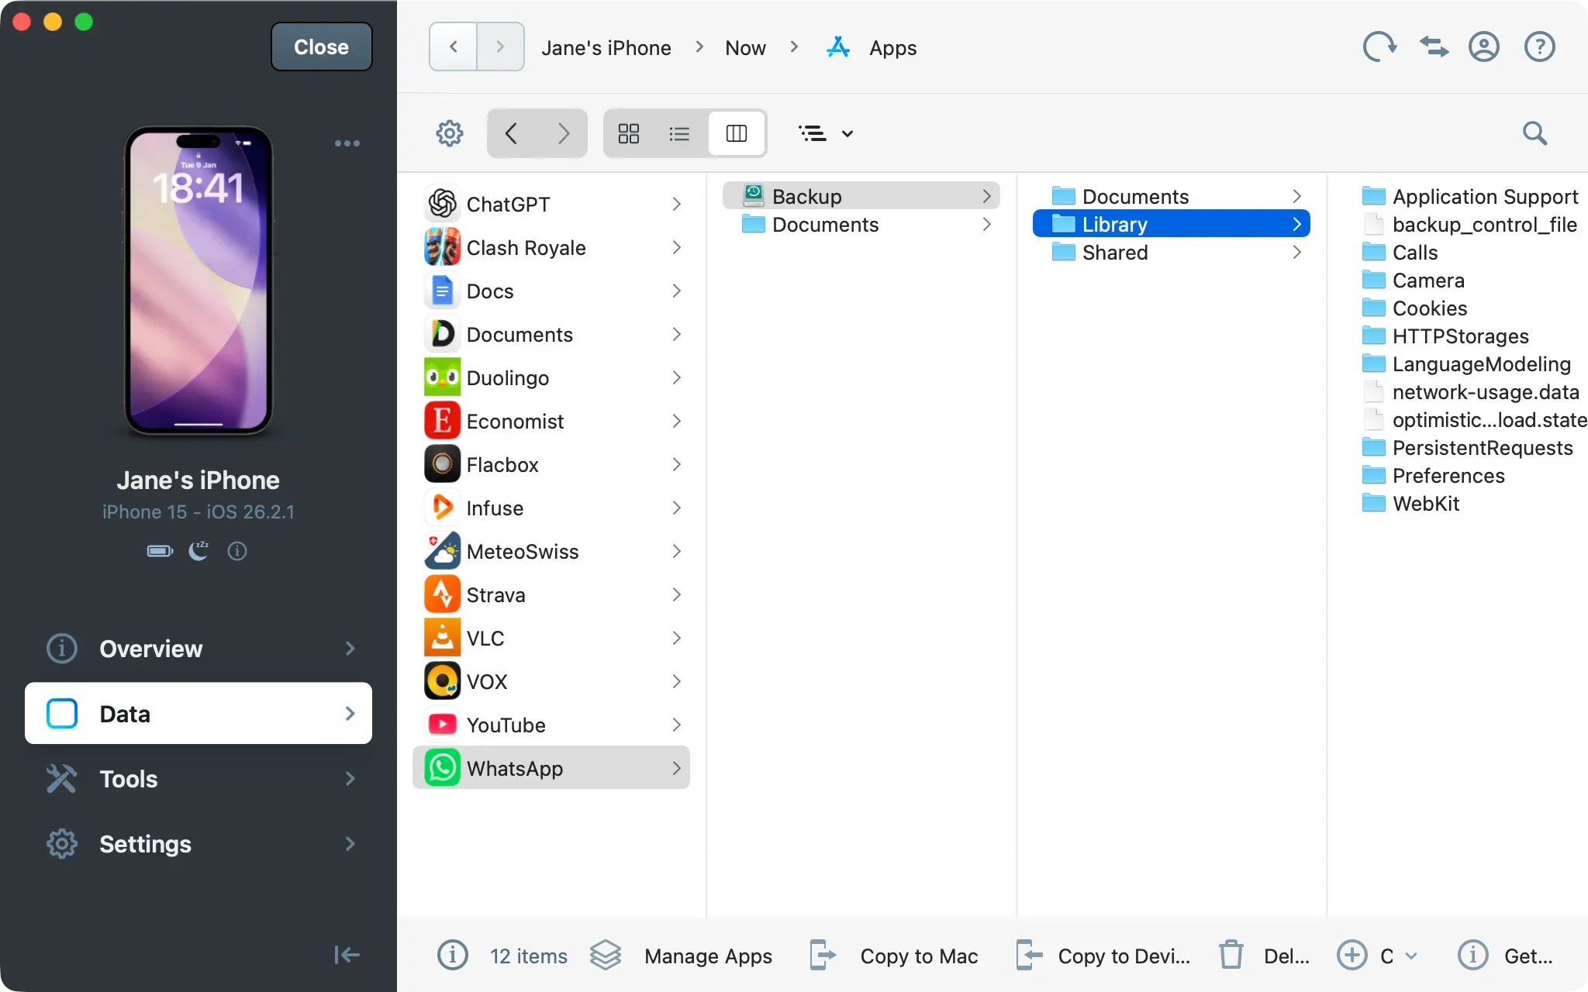
Task: Click the Delete trash button
Action: [x=1263, y=956]
